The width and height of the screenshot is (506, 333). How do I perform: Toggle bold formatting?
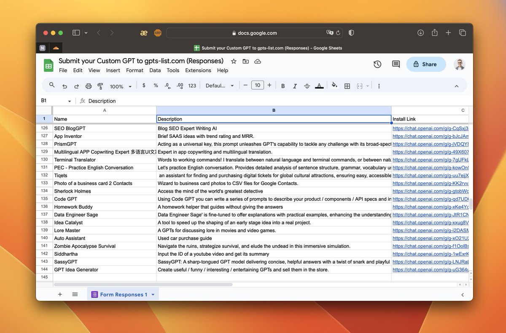tap(283, 86)
